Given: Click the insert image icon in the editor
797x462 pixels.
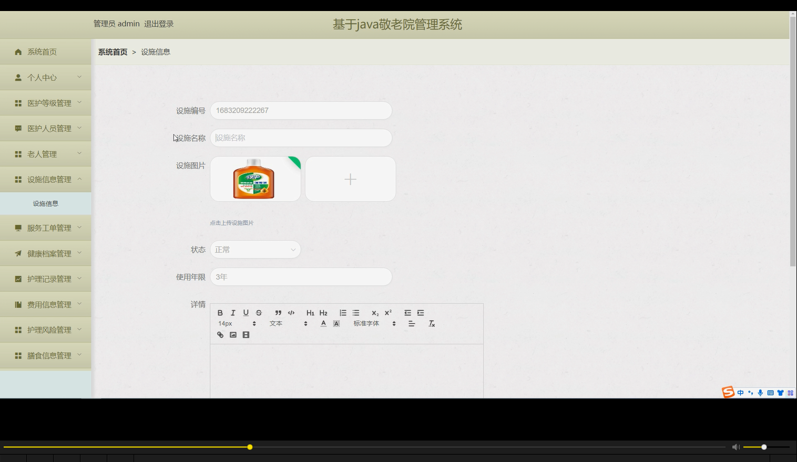Looking at the screenshot, I should point(232,334).
